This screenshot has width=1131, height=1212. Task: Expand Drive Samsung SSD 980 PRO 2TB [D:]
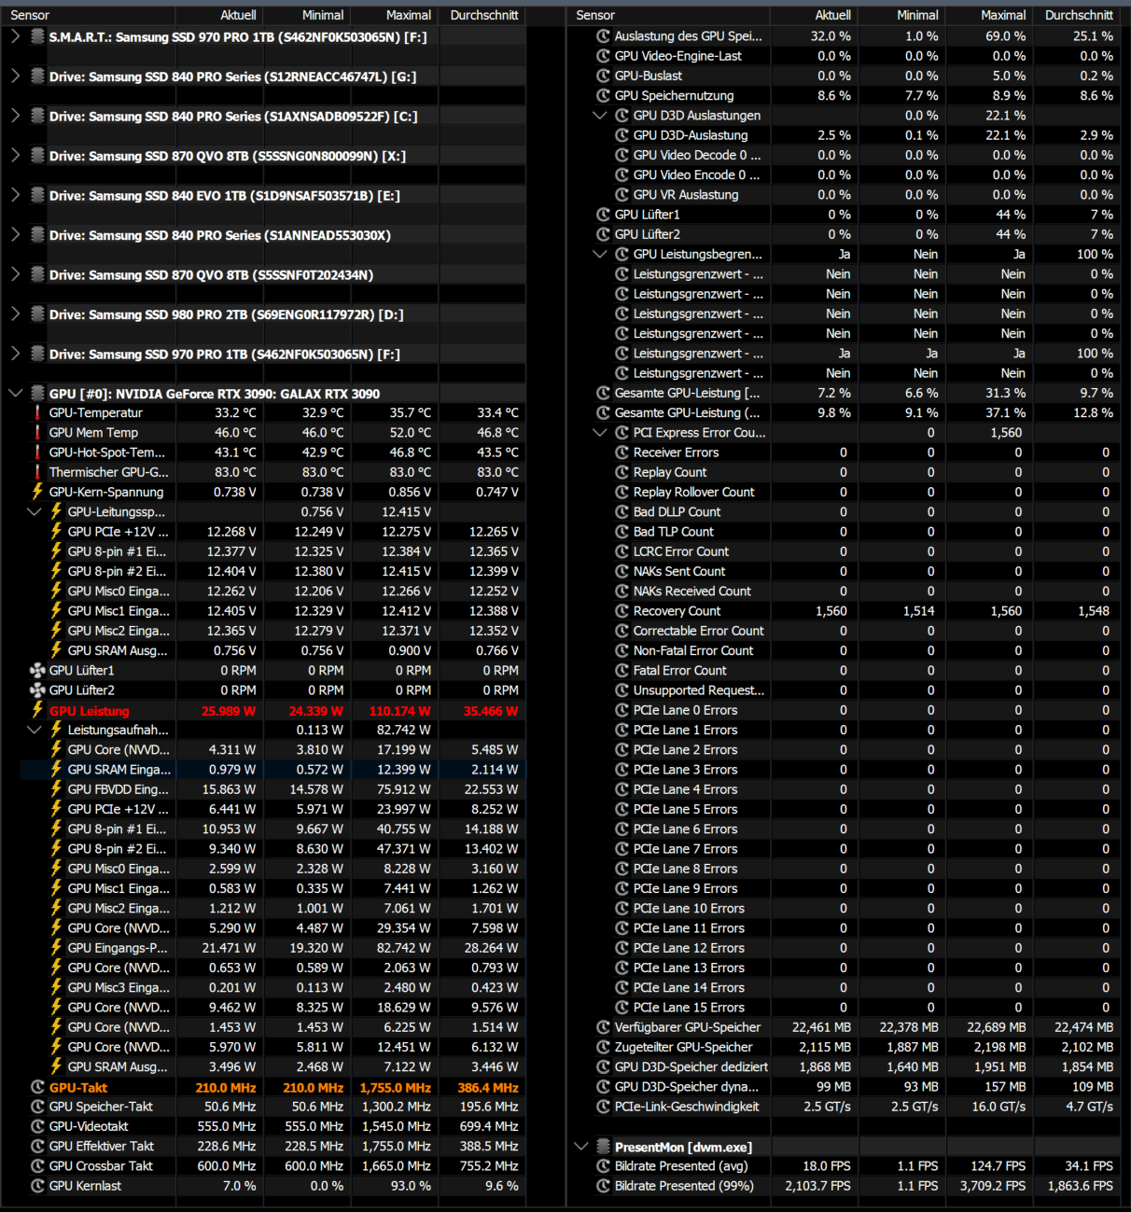coord(15,314)
